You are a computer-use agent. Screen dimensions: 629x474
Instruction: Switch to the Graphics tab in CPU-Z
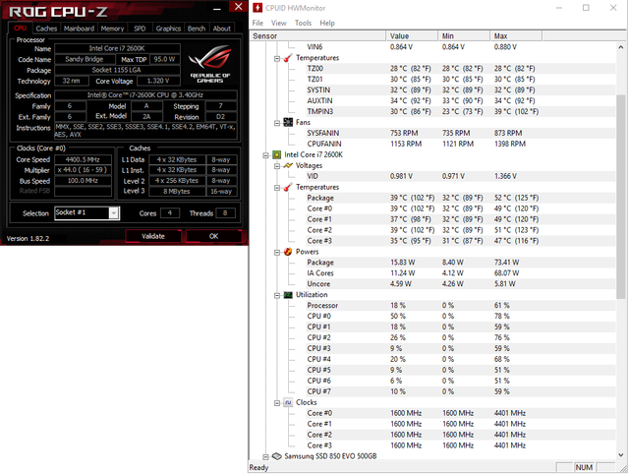point(168,29)
